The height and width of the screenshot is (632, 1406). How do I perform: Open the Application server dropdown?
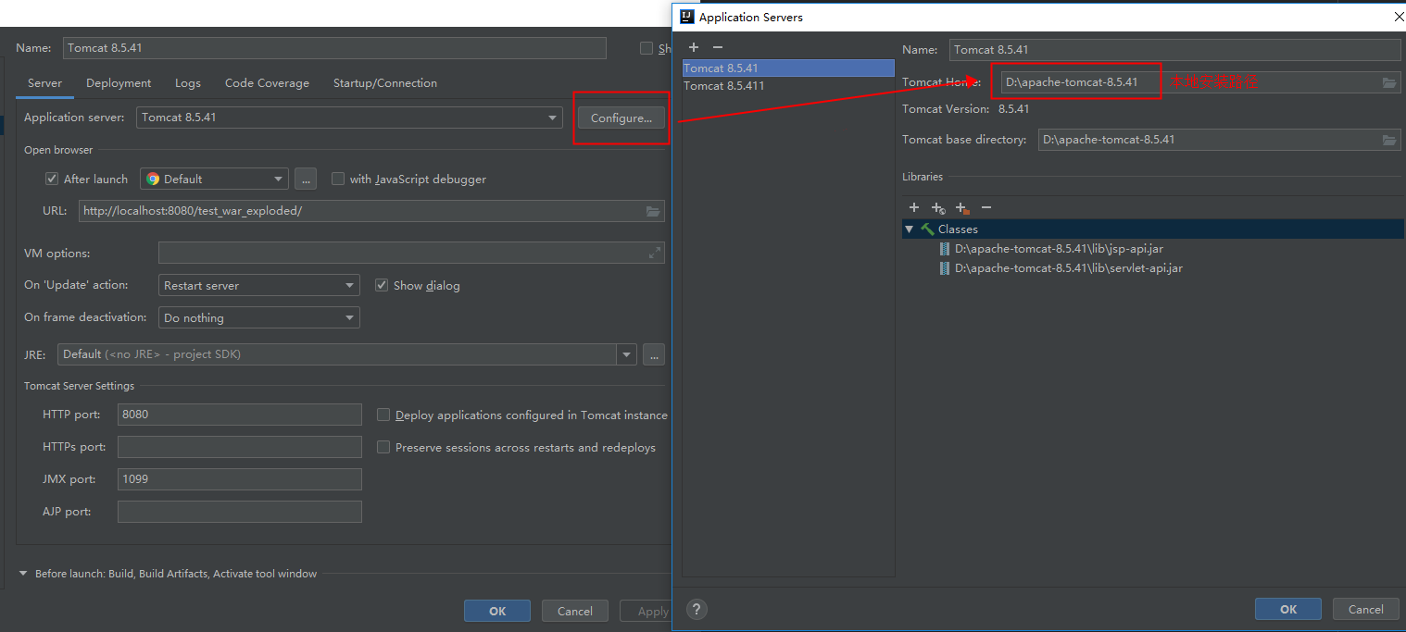(x=349, y=118)
